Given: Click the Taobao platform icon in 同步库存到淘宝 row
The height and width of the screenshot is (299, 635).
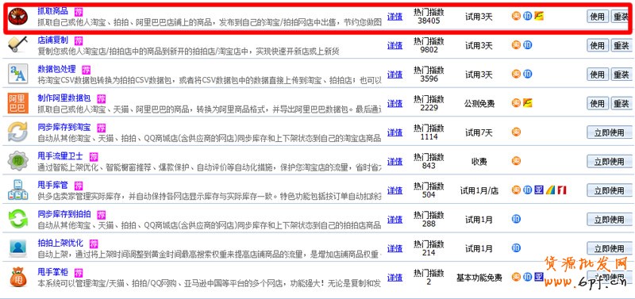Looking at the screenshot, I should click(516, 132).
